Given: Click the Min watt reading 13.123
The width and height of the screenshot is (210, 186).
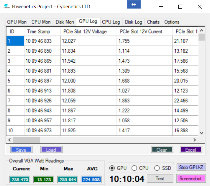Looking at the screenshot, I should (44, 179).
